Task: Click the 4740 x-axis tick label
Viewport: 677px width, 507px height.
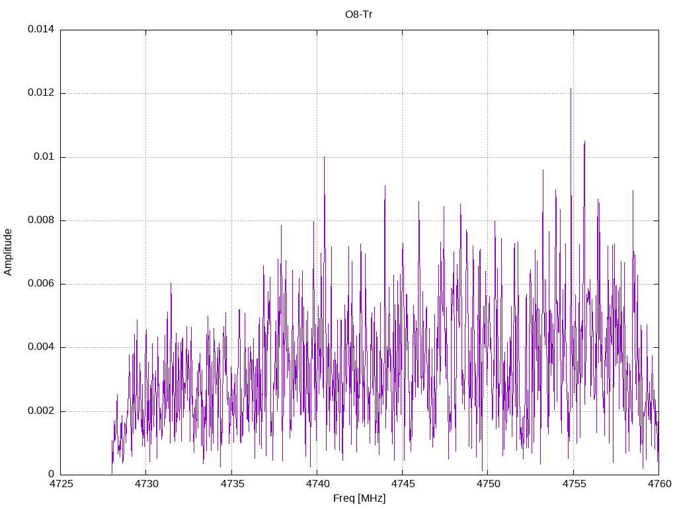Action: point(318,484)
